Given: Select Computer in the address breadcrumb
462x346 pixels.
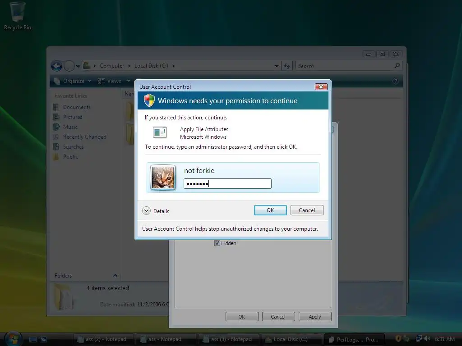Looking at the screenshot, I should click(112, 66).
